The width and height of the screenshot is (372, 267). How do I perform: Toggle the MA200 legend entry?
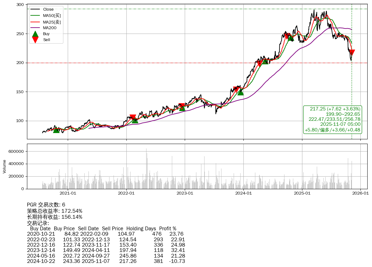pyautogui.click(x=50, y=28)
